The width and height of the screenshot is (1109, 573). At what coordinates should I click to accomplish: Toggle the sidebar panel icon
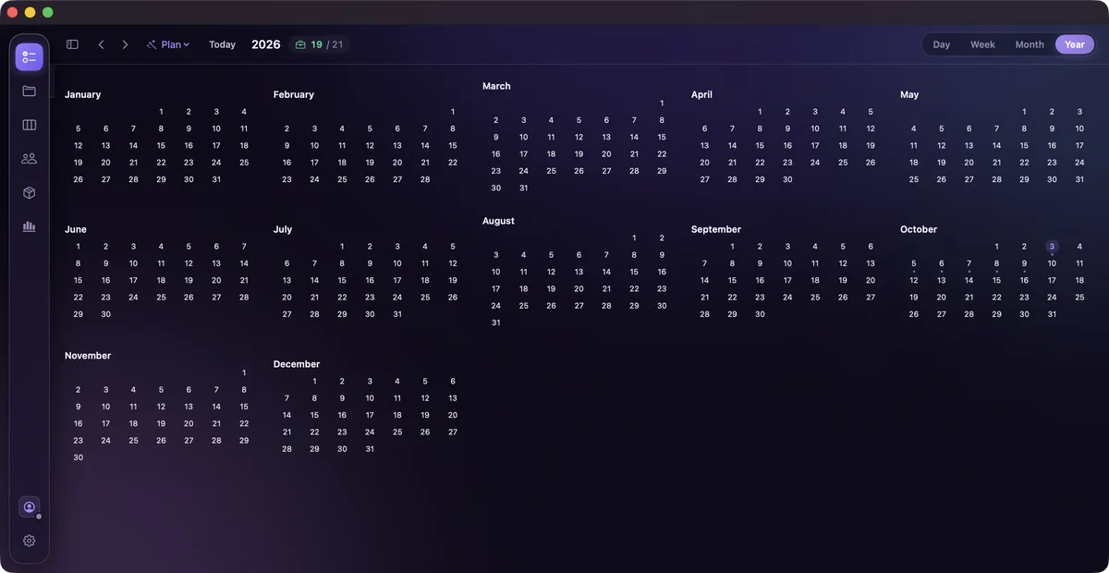[x=72, y=44]
